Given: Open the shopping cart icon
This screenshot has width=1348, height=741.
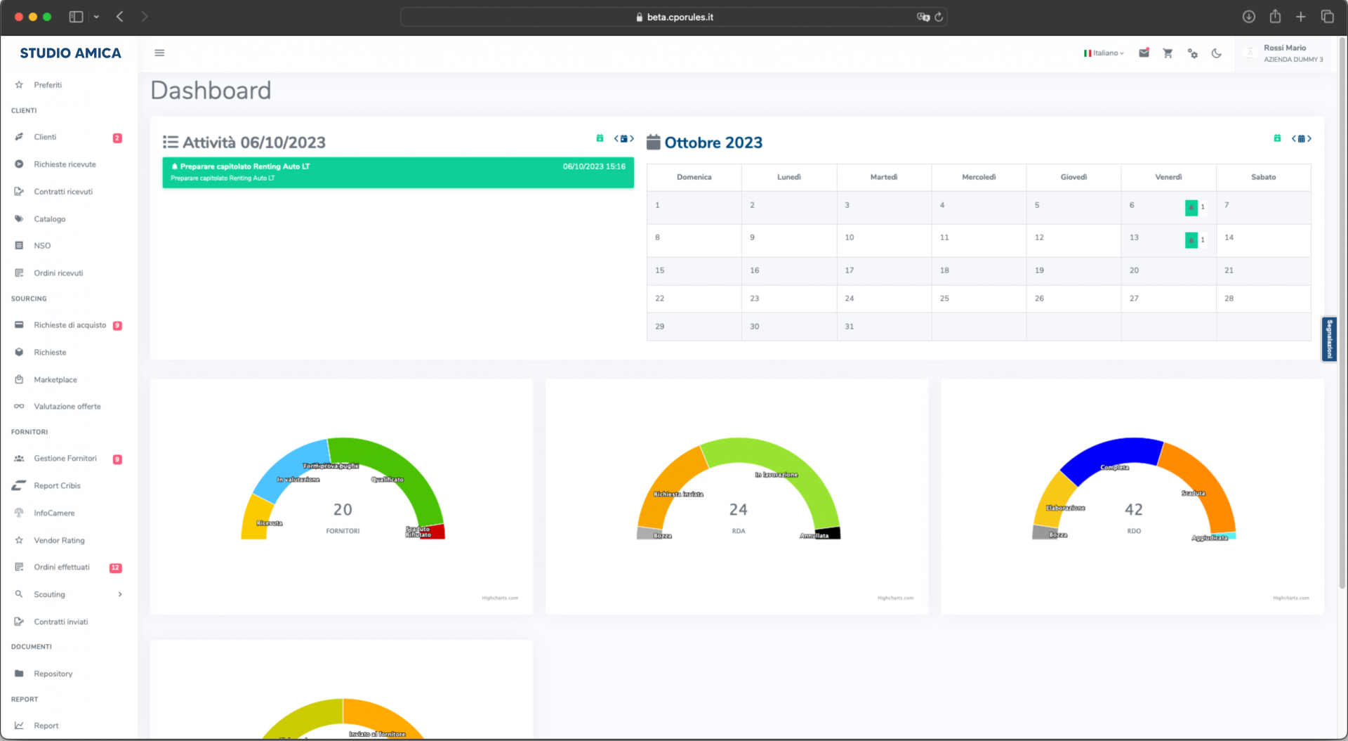Looking at the screenshot, I should [1168, 53].
